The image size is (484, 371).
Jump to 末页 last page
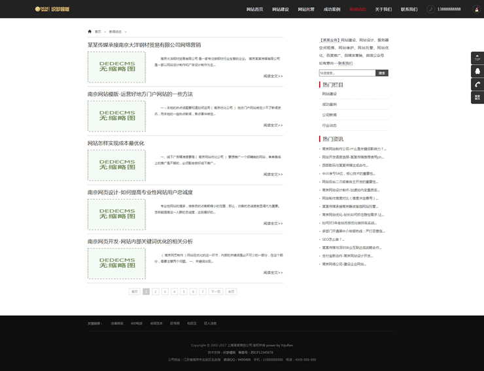tap(231, 292)
